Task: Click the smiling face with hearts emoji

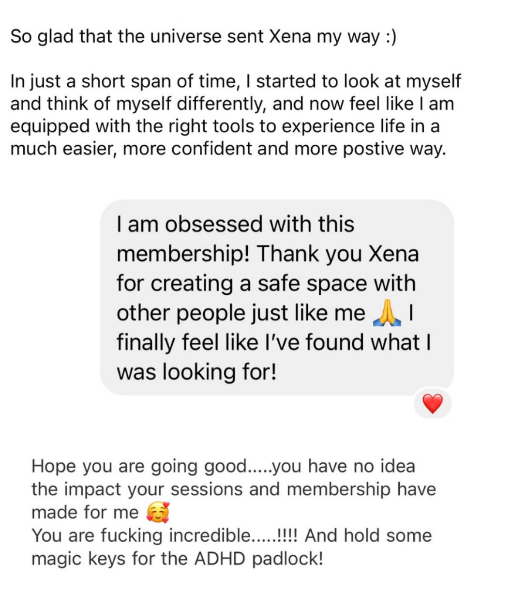Action: pos(158,512)
